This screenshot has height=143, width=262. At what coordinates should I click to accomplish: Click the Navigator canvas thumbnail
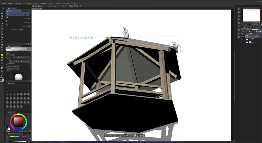pos(252,16)
